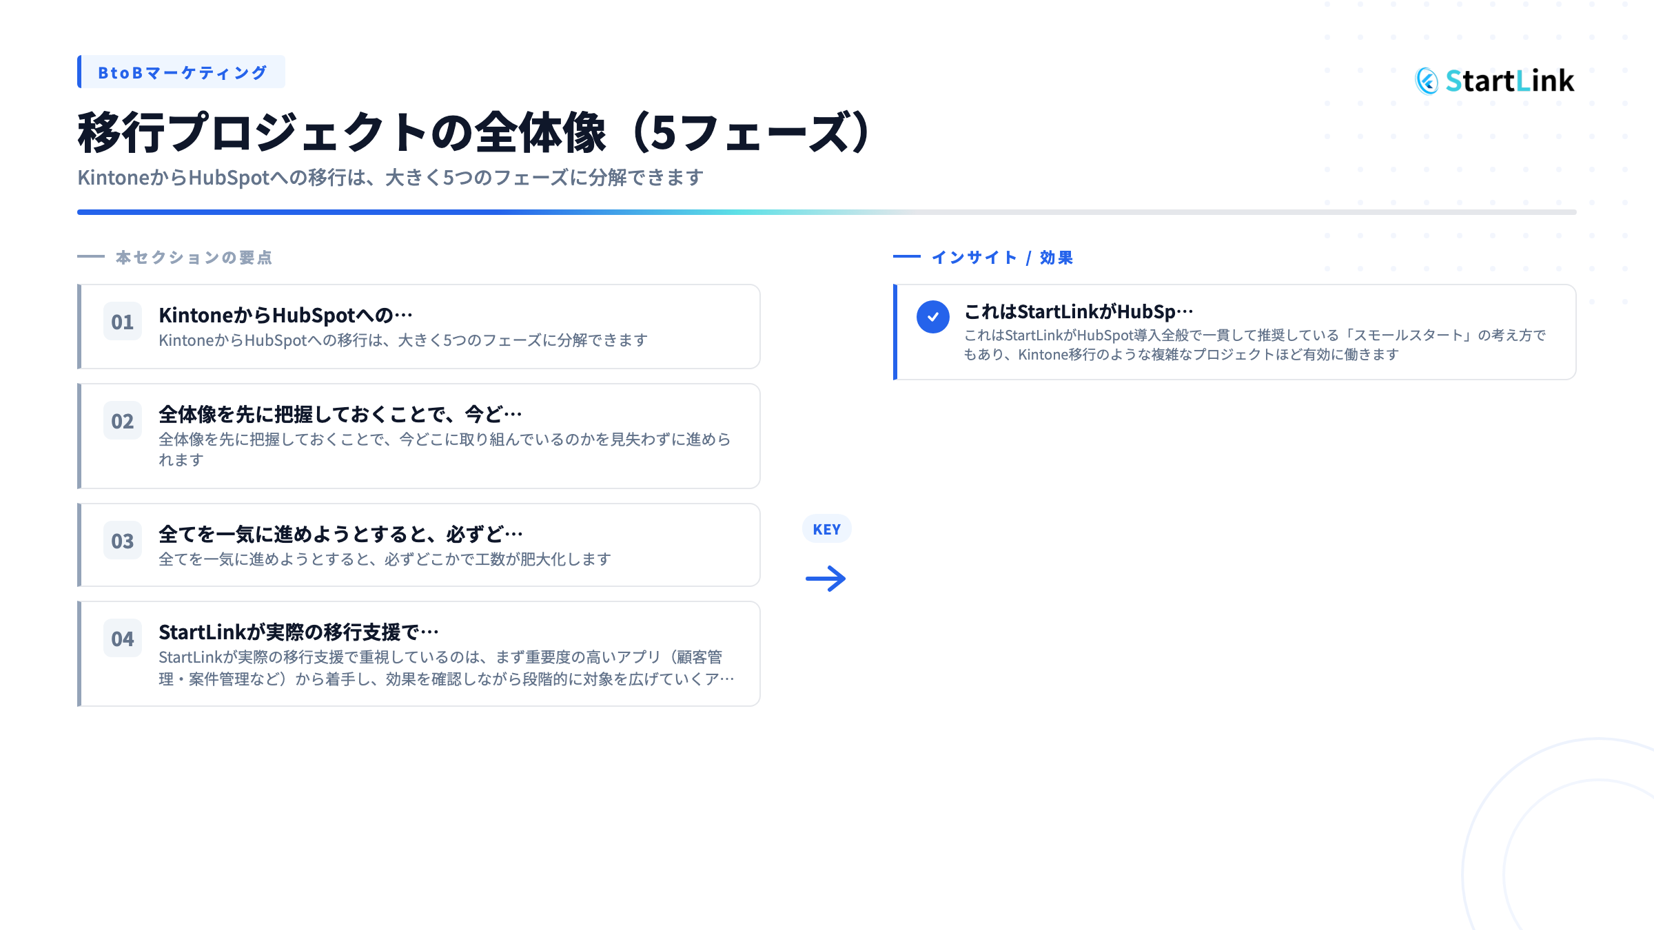Click card heading StartLinkが実際の移行支援で…

tap(298, 632)
